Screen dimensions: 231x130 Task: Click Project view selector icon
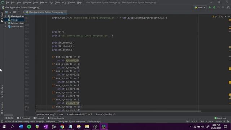click(8, 12)
